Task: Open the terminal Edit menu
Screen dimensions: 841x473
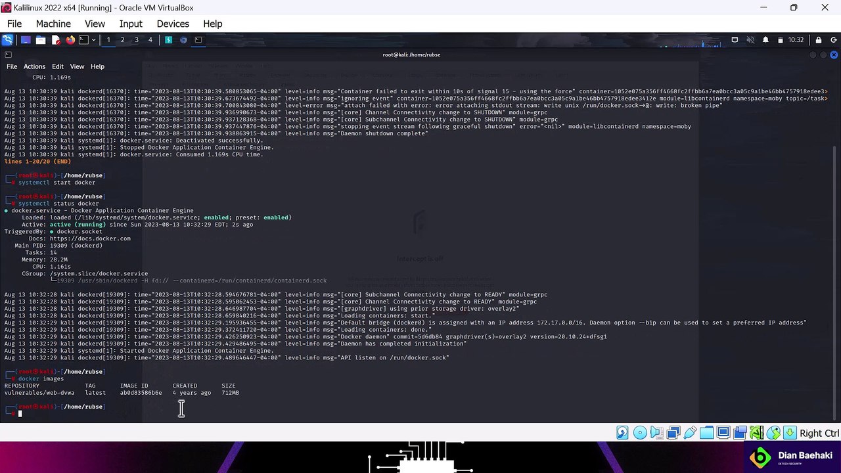Action: tap(58, 66)
